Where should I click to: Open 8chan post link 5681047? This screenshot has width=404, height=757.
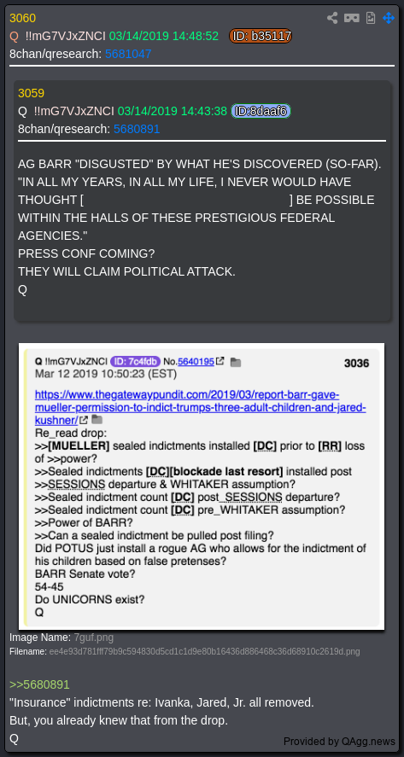[128, 54]
